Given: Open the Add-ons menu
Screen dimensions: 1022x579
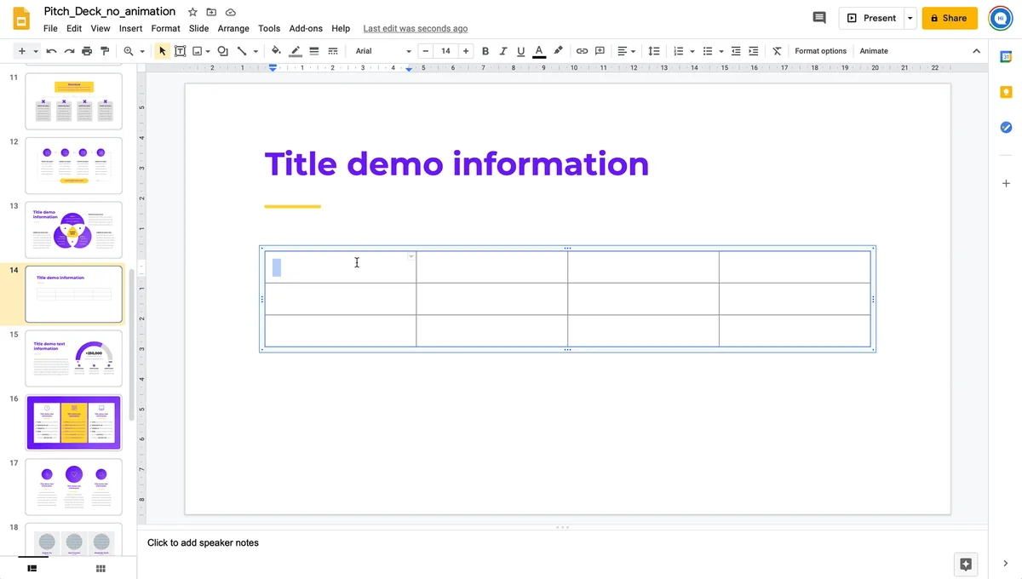Looking at the screenshot, I should [x=306, y=28].
